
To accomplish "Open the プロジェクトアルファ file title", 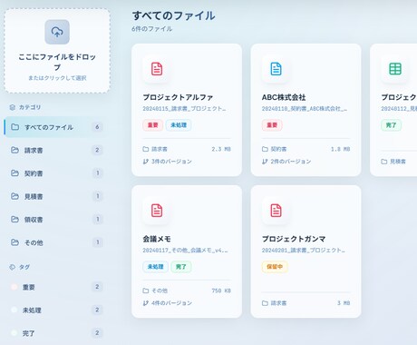I will 178,97.
